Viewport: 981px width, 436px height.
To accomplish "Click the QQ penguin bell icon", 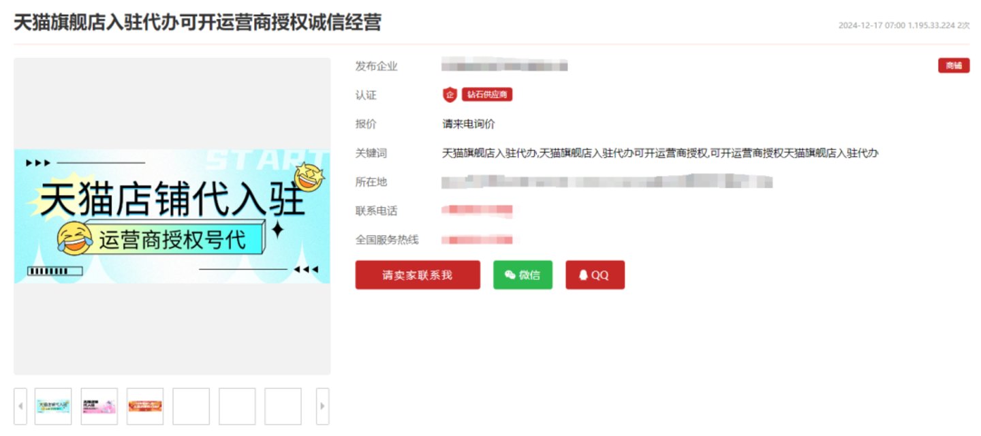I will [x=583, y=275].
